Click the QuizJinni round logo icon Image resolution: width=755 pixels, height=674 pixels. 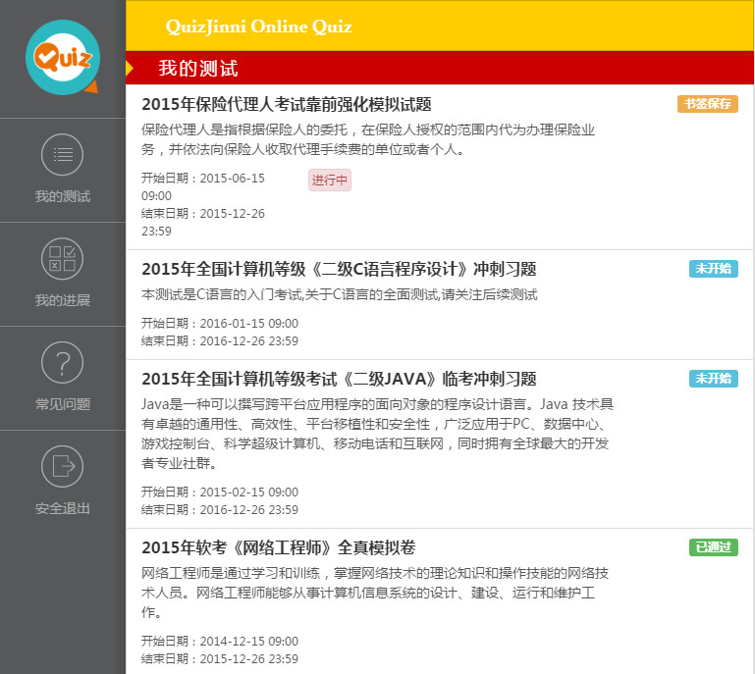click(x=63, y=57)
